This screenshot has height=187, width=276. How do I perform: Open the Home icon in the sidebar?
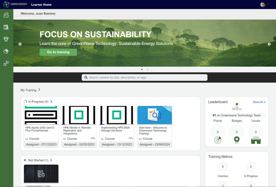(6, 15)
